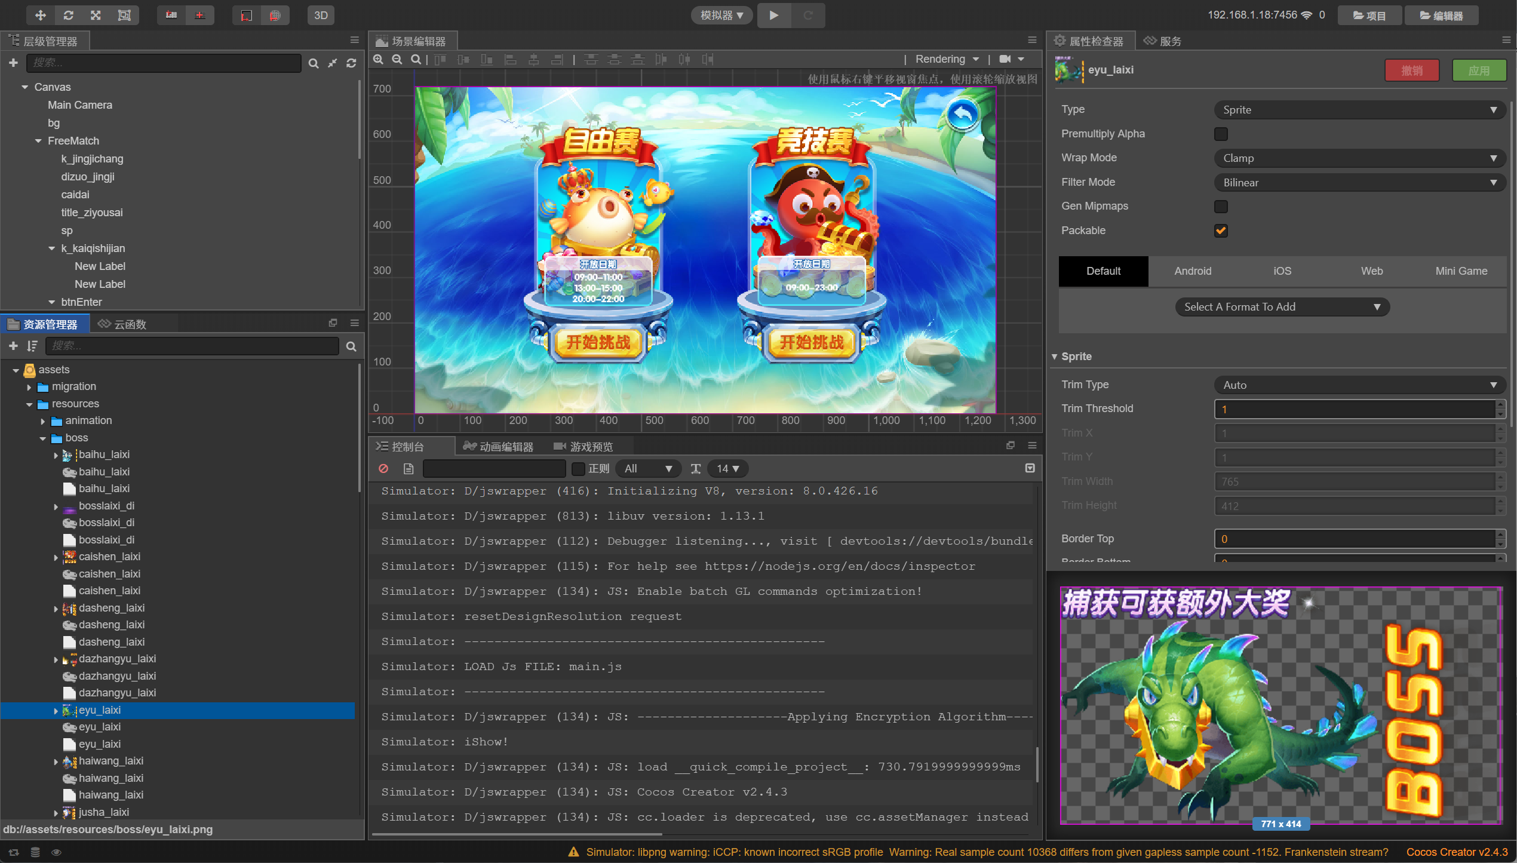Uncheck the Packable checkbox
The image size is (1517, 863).
(1221, 231)
